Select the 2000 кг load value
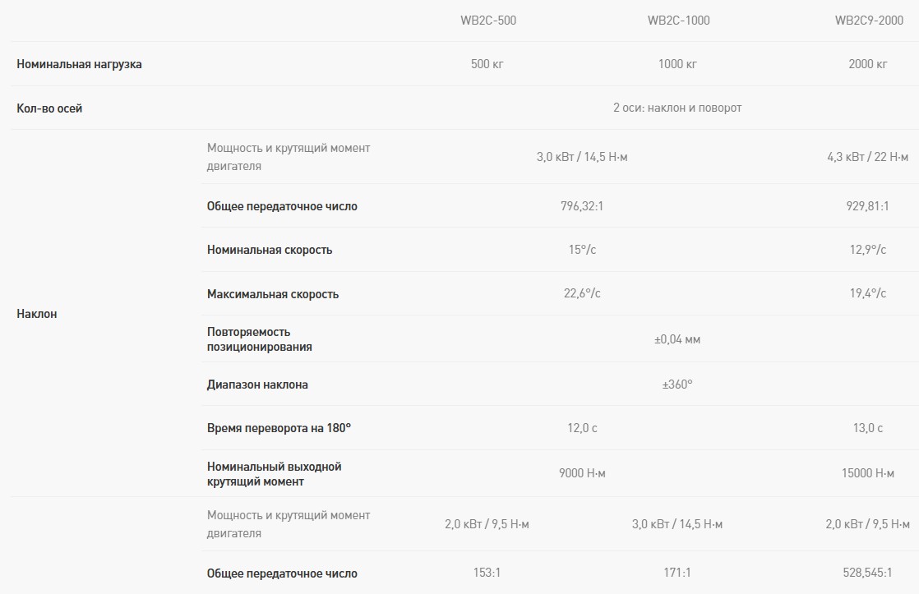Viewport: 919px width, 594px height. coord(868,64)
